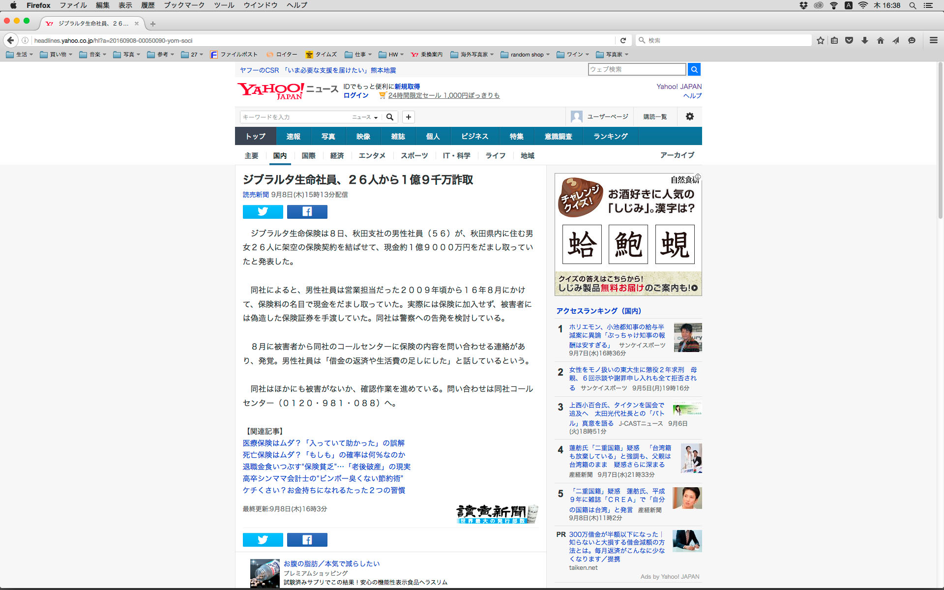Click the Firefox bookmark star icon
Viewport: 944px width, 590px height.
coord(820,40)
